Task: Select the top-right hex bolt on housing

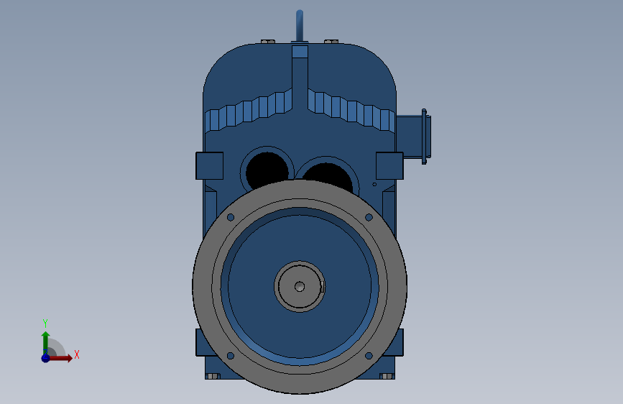Action: [x=331, y=42]
